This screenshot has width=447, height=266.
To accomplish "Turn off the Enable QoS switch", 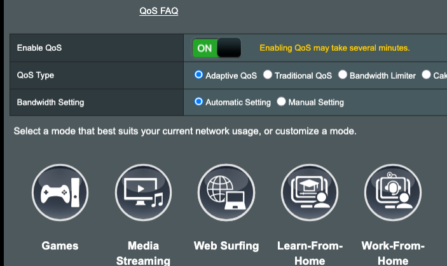I will pos(217,48).
